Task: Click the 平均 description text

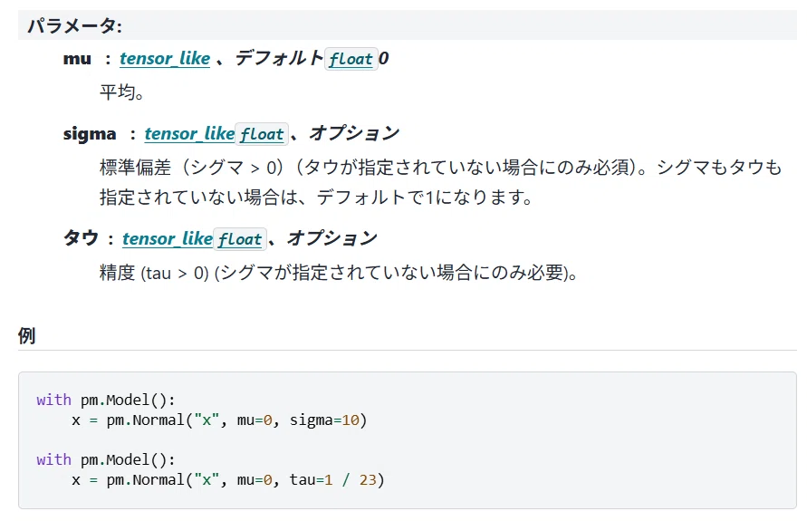Action: click(121, 92)
